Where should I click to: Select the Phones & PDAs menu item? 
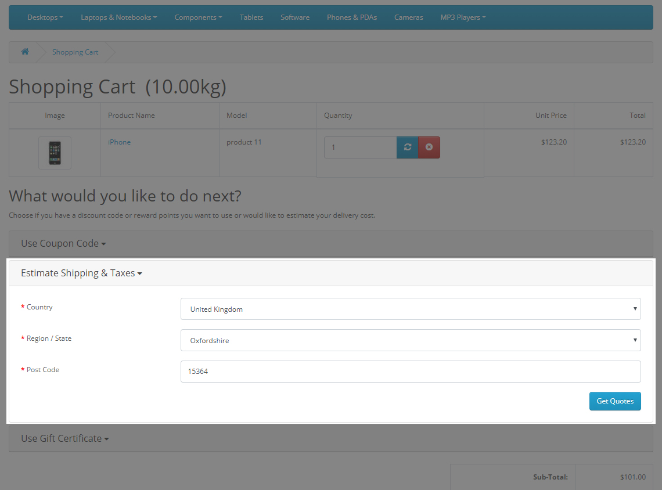point(352,17)
